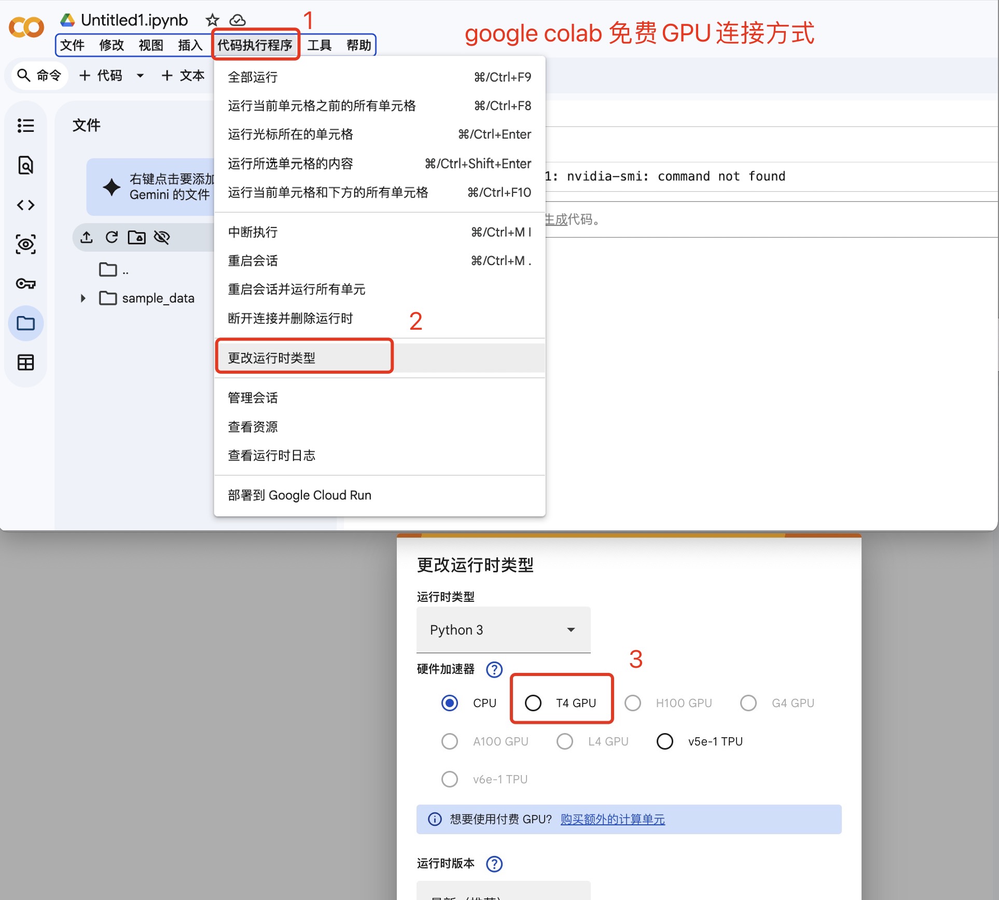The height and width of the screenshot is (900, 999).
Task: Open the code snippets sidebar icon
Action: coord(25,205)
